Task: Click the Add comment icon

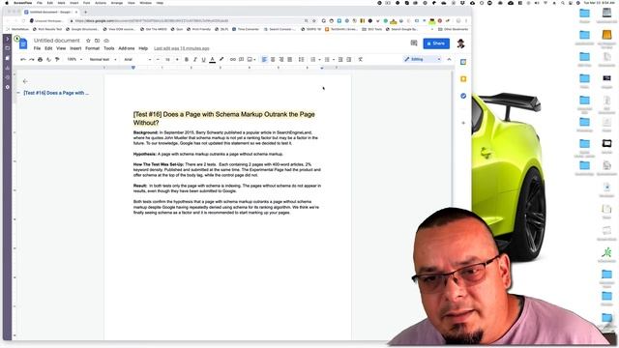Action: tap(241, 59)
